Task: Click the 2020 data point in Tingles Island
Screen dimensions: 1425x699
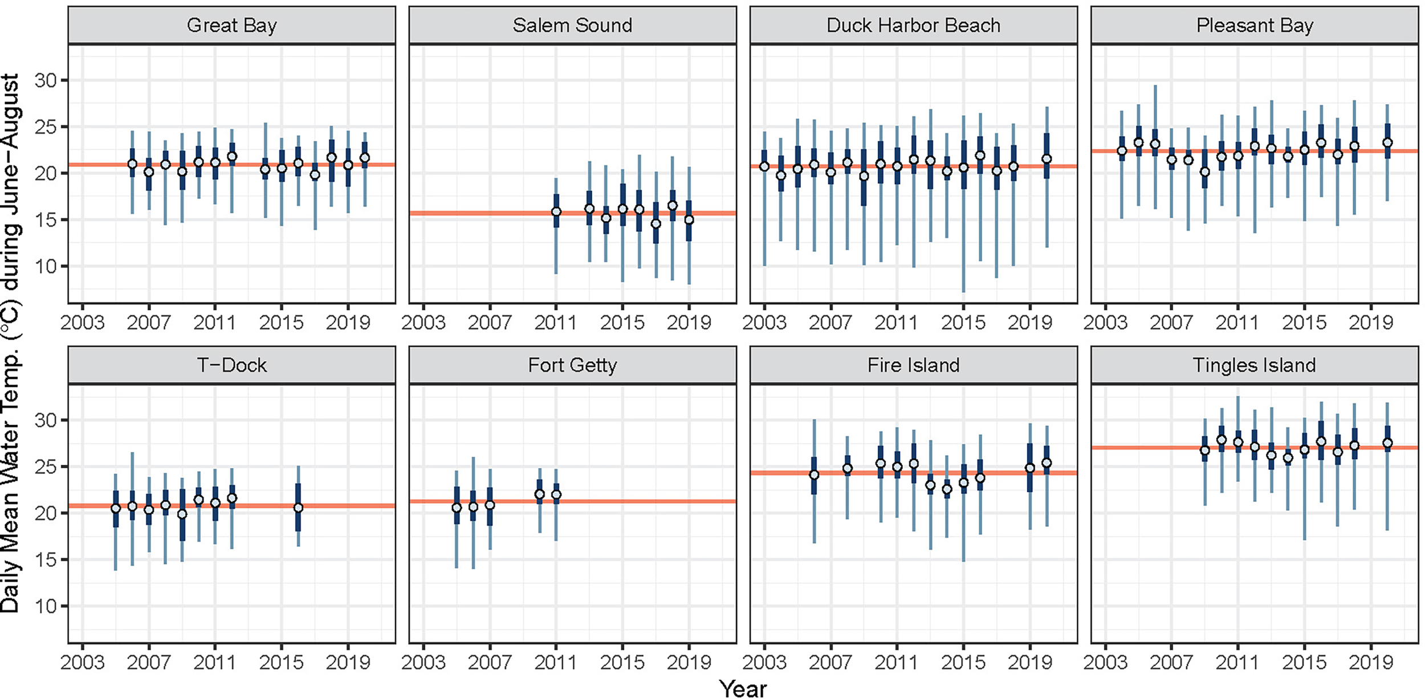Action: coord(1387,443)
